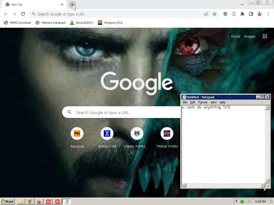The image size is (274, 205).
Task: Toggle the browser side panel
Action: 251,14
